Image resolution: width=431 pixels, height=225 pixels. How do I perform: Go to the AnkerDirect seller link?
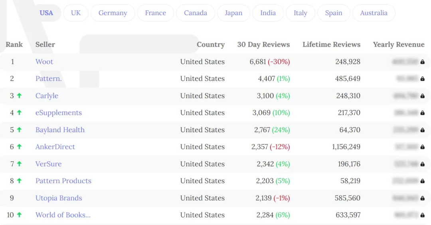click(55, 147)
